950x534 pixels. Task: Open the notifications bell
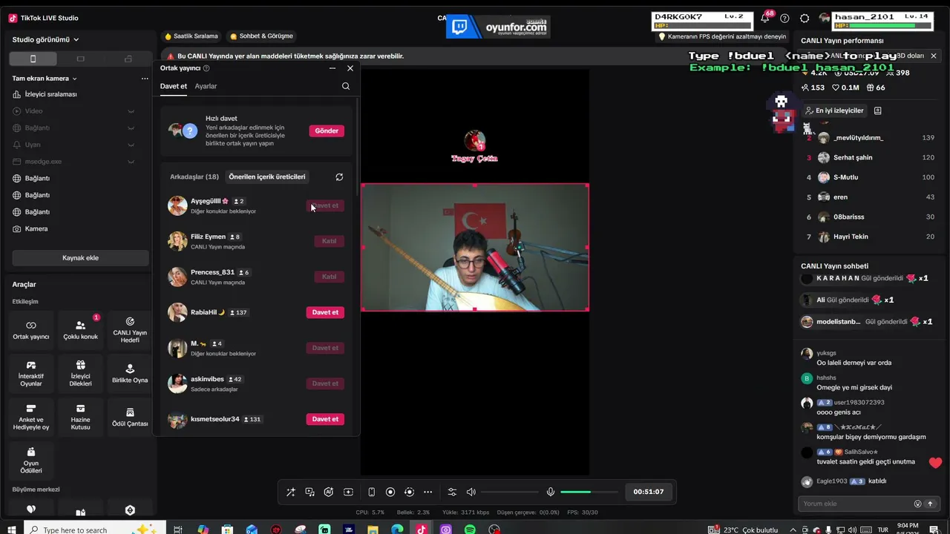[765, 18]
